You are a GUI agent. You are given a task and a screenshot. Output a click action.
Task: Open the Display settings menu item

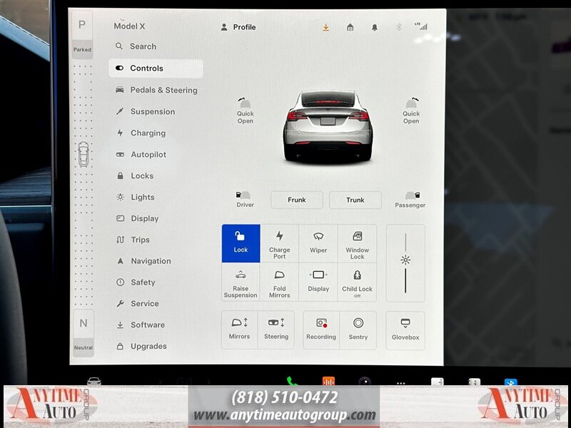137,219
